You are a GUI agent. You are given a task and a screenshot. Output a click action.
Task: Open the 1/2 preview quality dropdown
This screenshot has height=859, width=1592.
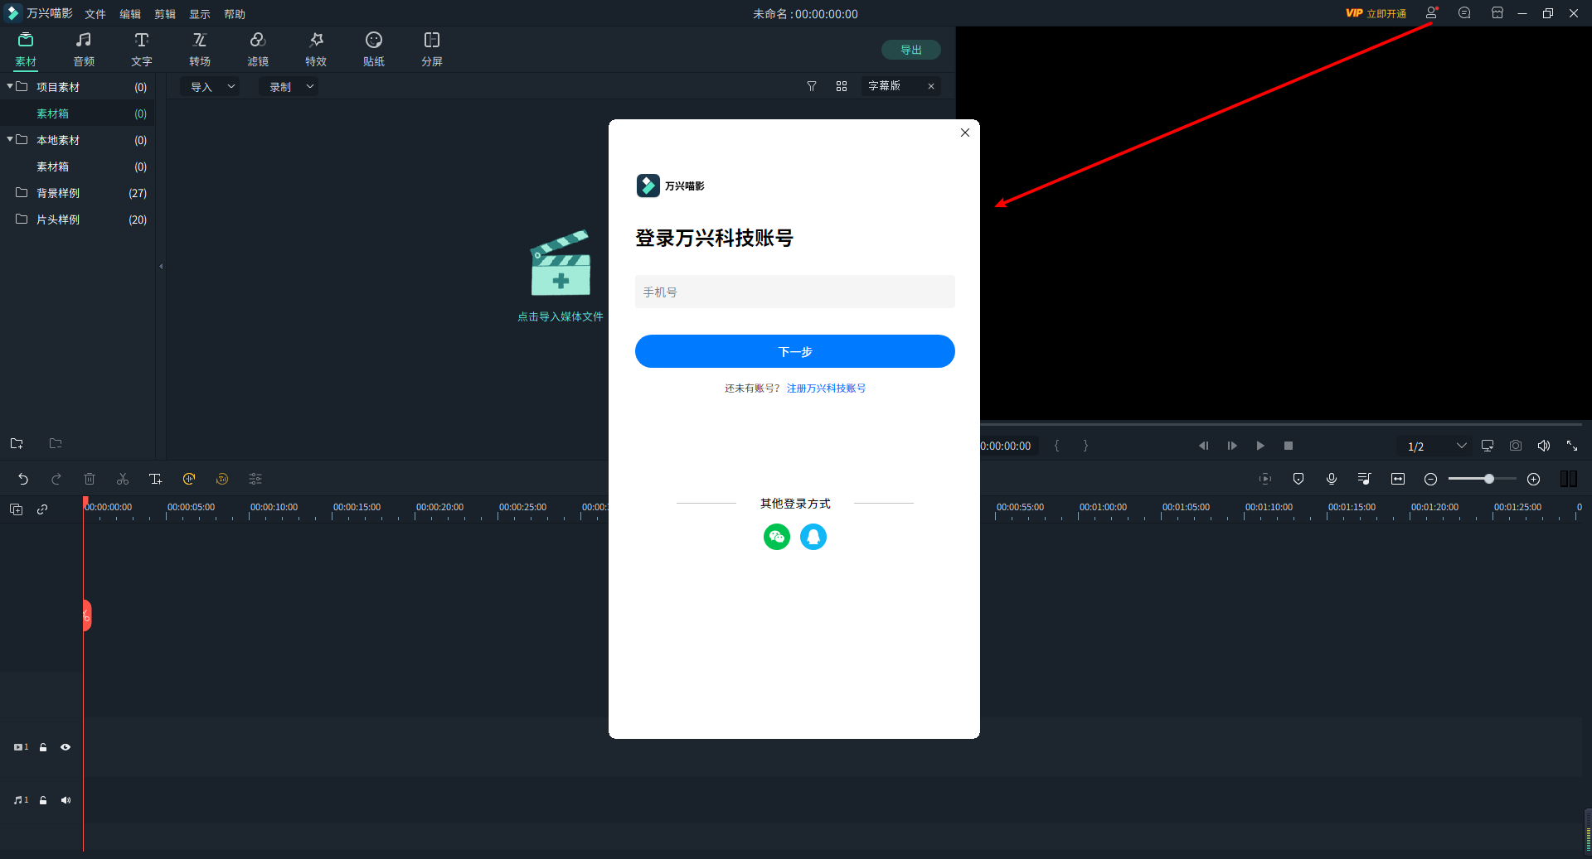(1434, 446)
